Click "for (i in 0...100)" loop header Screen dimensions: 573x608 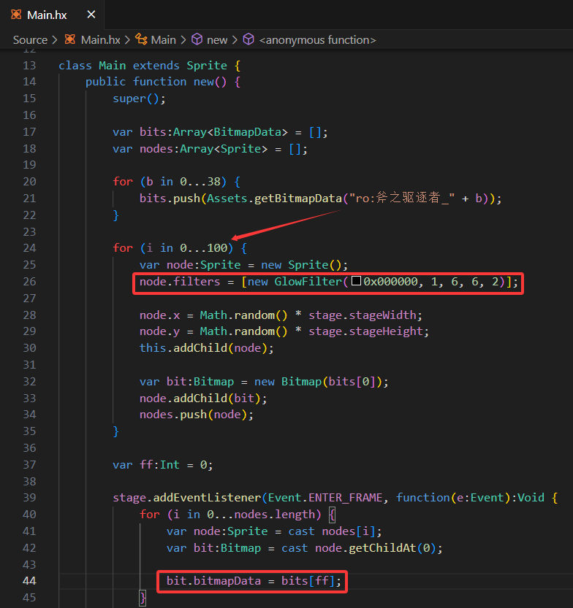pos(173,247)
